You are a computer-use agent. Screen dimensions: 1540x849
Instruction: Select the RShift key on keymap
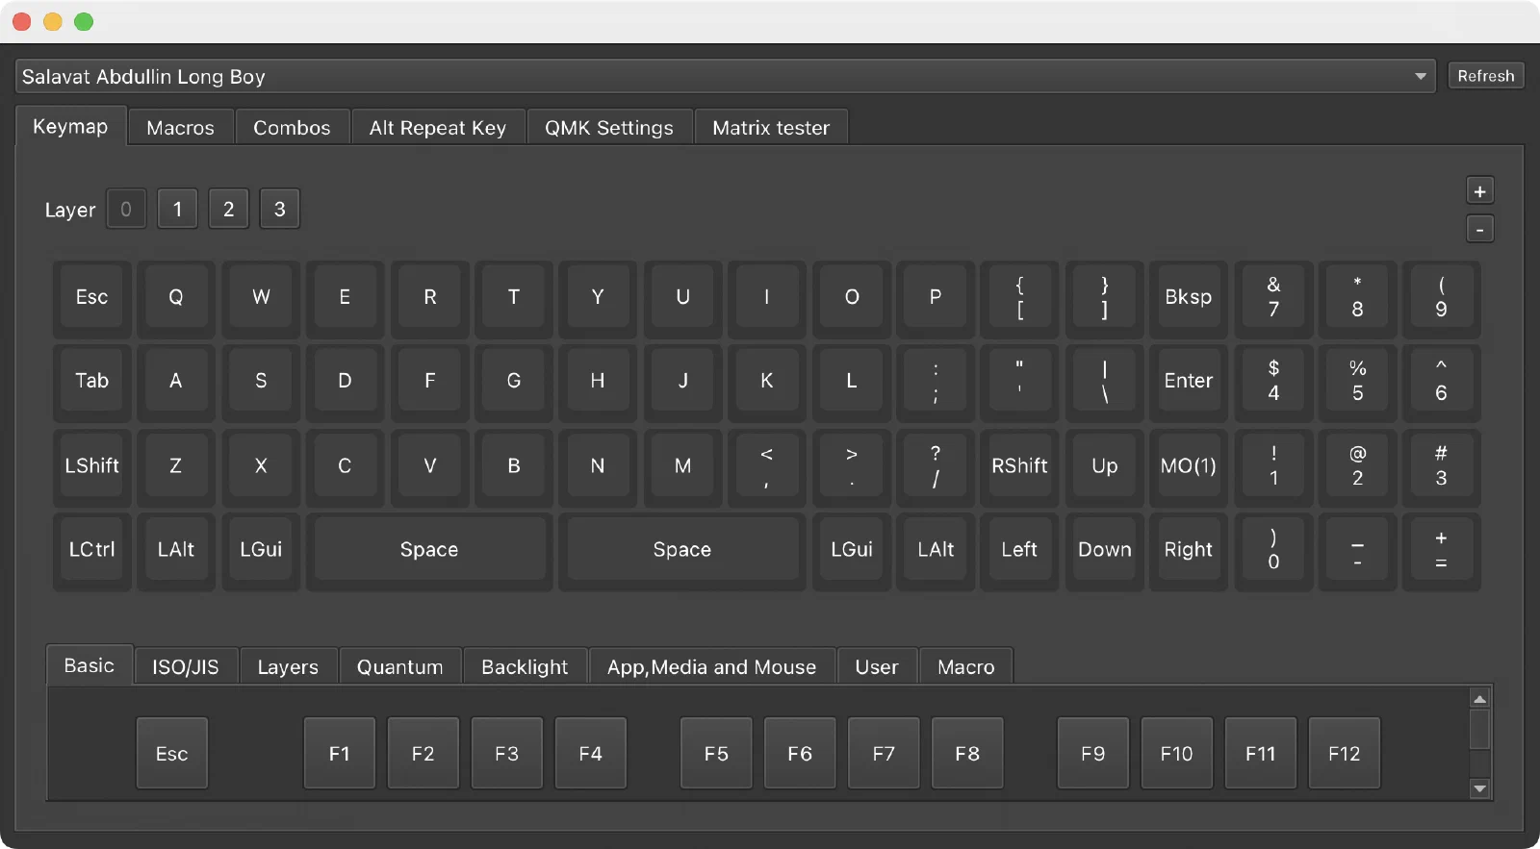click(x=1019, y=466)
